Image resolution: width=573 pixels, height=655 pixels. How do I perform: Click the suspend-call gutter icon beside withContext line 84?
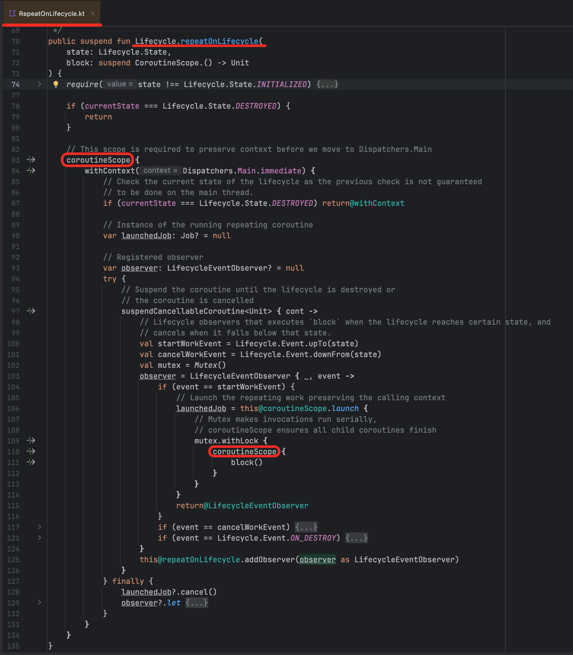(31, 171)
